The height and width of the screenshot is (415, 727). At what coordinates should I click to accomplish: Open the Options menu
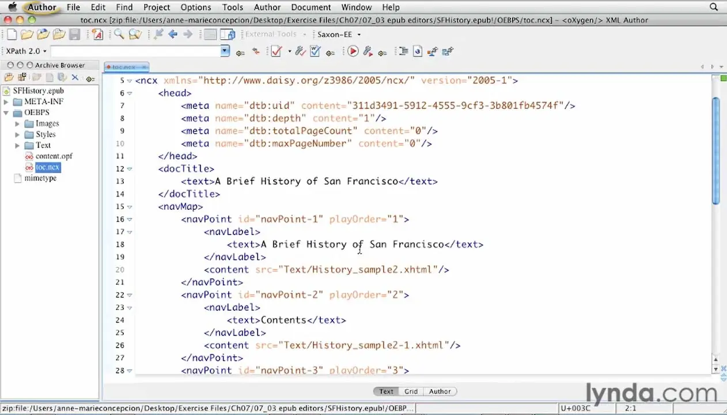click(195, 7)
